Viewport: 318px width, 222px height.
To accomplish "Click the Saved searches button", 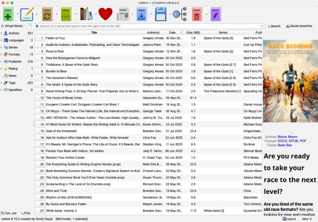I will 299,26.
